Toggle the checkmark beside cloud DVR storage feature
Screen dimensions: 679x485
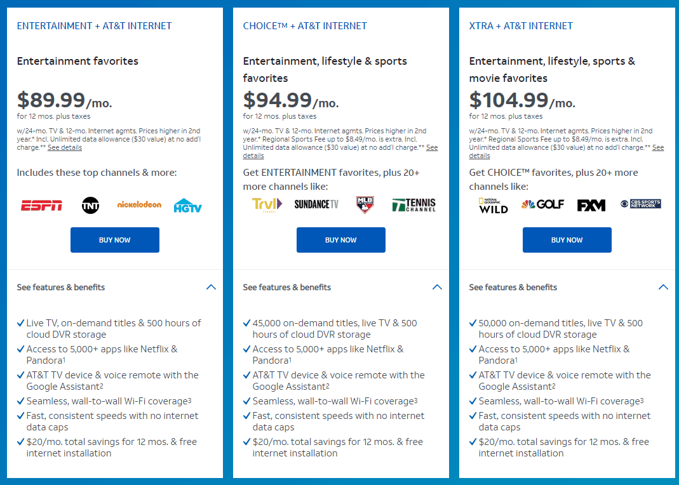[x=20, y=322]
